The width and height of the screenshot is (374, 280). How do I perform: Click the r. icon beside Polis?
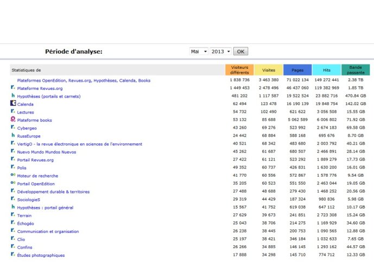pyautogui.click(x=13, y=166)
